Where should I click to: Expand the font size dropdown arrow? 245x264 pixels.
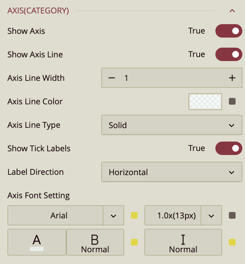pos(211,215)
